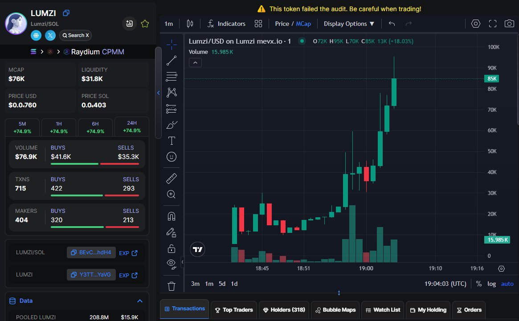Copy the BEvC...hdH4 pair address
This screenshot has width=519, height=321.
click(x=91, y=252)
